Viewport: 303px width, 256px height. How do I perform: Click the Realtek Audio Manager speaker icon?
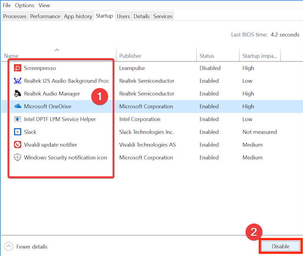(17, 93)
